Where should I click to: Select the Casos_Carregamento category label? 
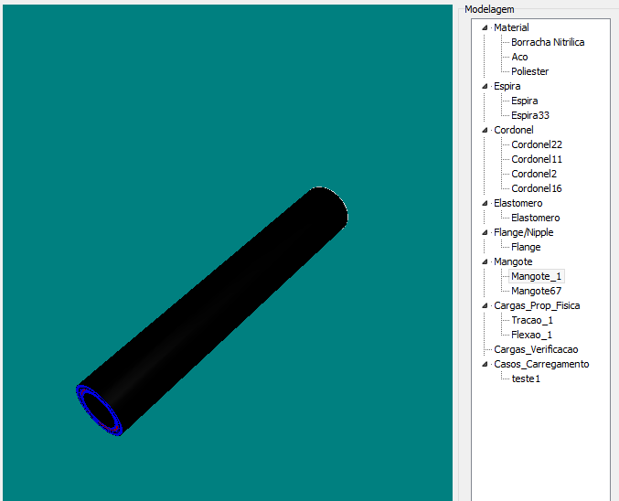click(541, 364)
